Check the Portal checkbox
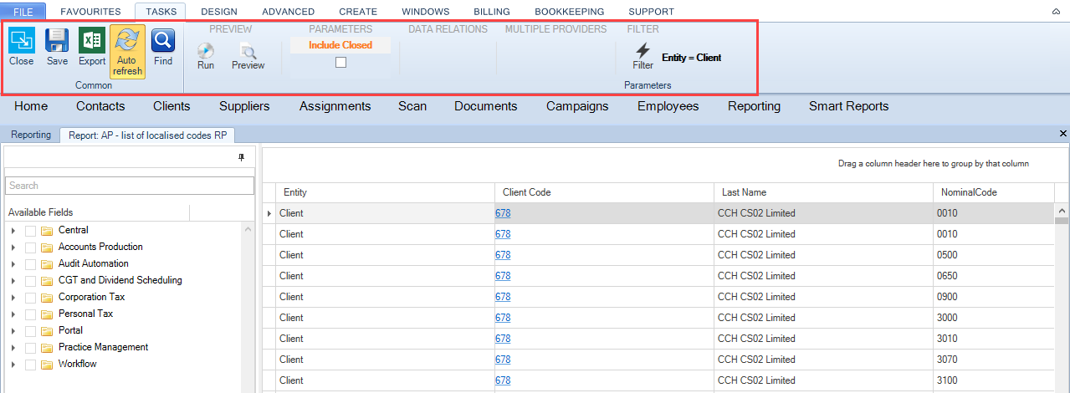 click(30, 331)
